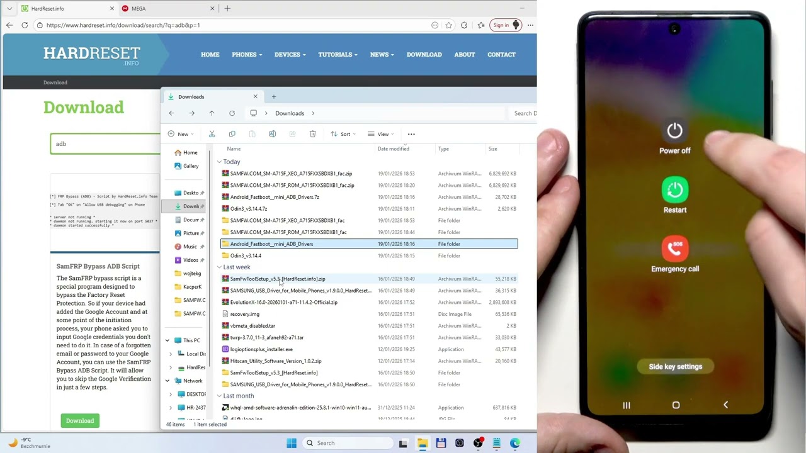Switch to the MEGA browser tab
Screen dimensions: 806x453
tap(167, 9)
